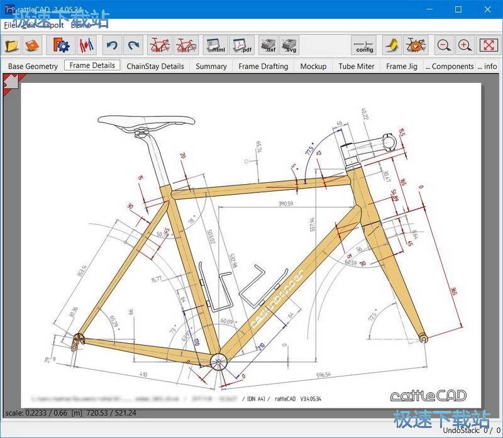Minimize the rattleCAD window
The width and height of the screenshot is (503, 438).
[429, 9]
